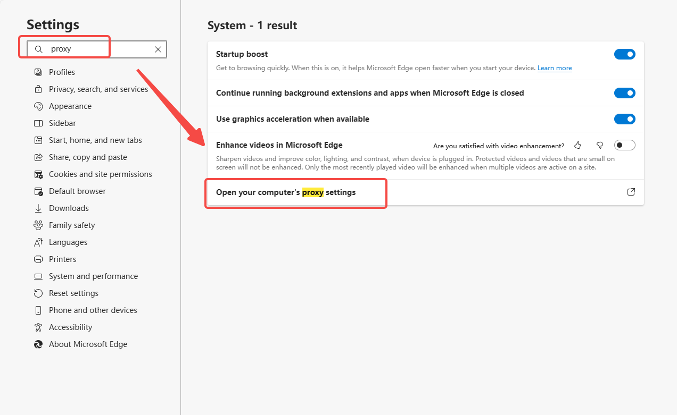The image size is (677, 415).
Task: Click the Share, copy and paste icon
Action: click(x=38, y=157)
